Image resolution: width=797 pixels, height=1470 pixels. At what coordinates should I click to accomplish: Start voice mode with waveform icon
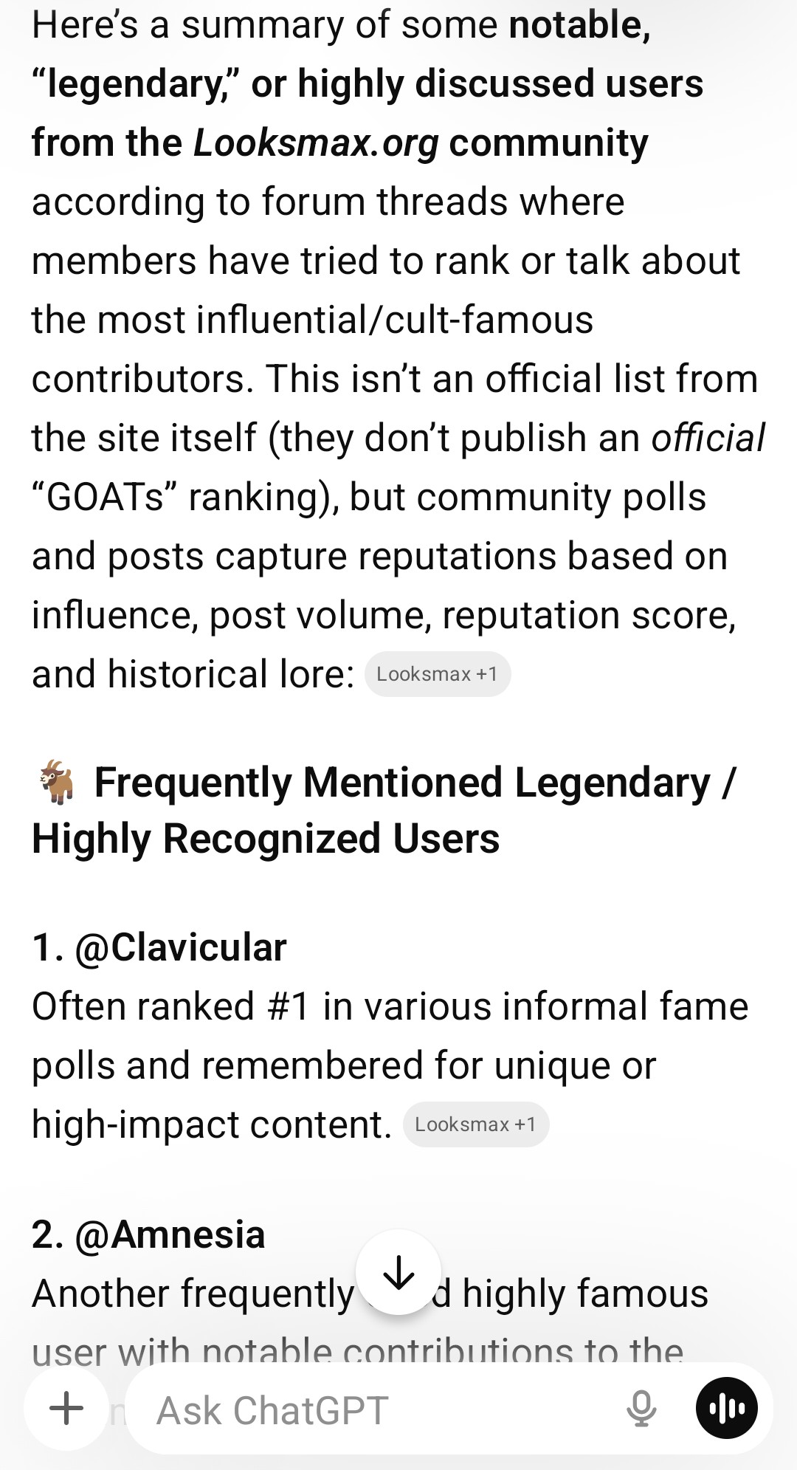point(727,1408)
